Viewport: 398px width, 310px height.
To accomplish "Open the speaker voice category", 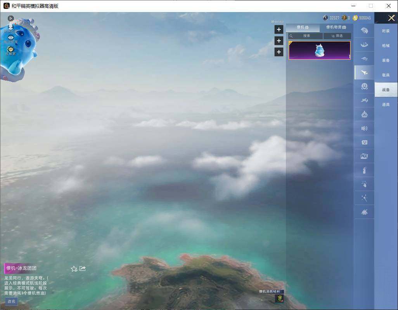I will coord(364,128).
